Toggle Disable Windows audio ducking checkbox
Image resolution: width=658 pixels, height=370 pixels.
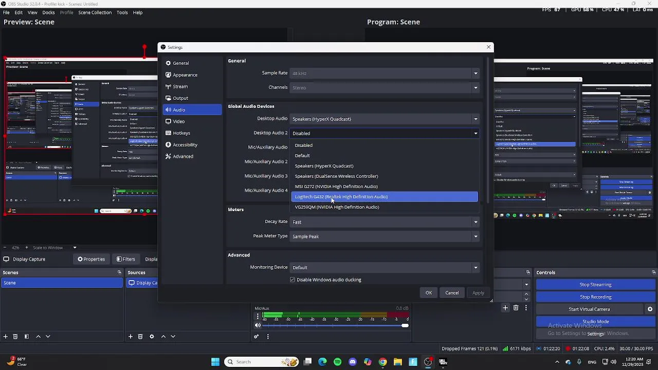point(293,280)
